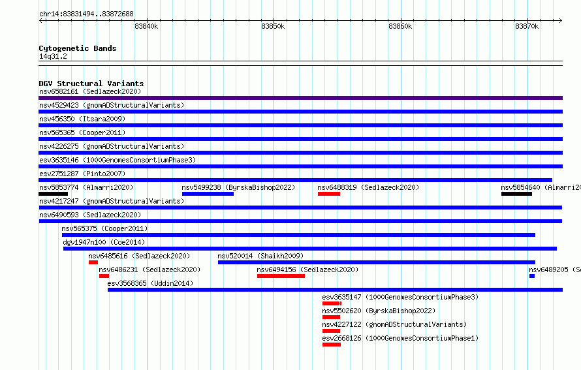Select the red nsv6486231 variant bar
The height and width of the screenshot is (370, 581).
click(104, 276)
